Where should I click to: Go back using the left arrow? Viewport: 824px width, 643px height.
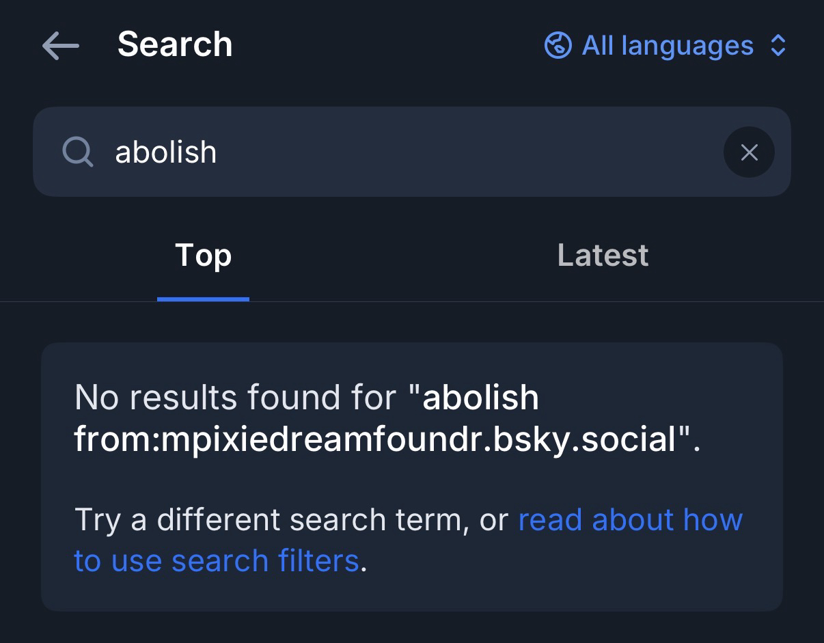(x=61, y=46)
